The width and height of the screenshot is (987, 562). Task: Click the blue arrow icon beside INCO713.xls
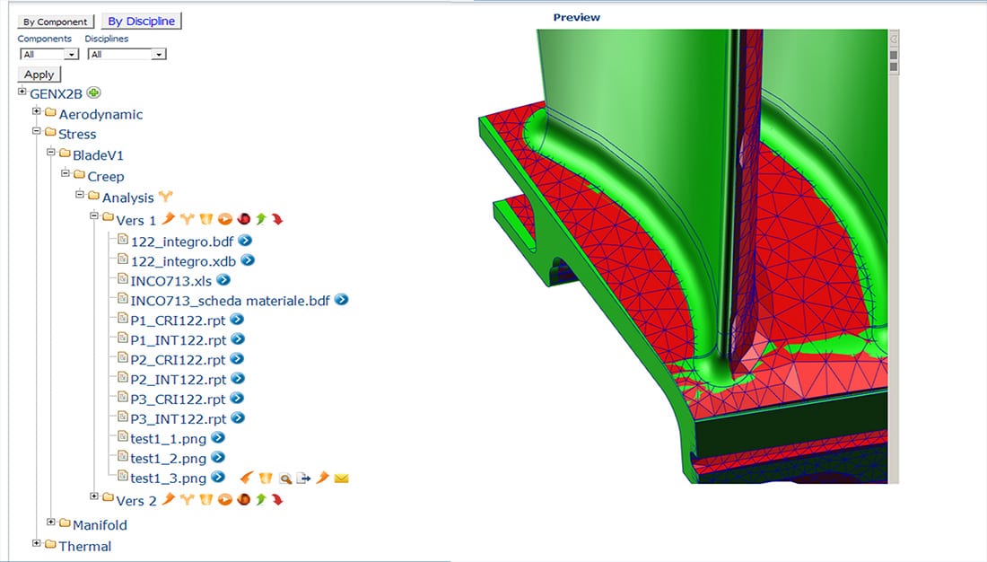point(223,280)
